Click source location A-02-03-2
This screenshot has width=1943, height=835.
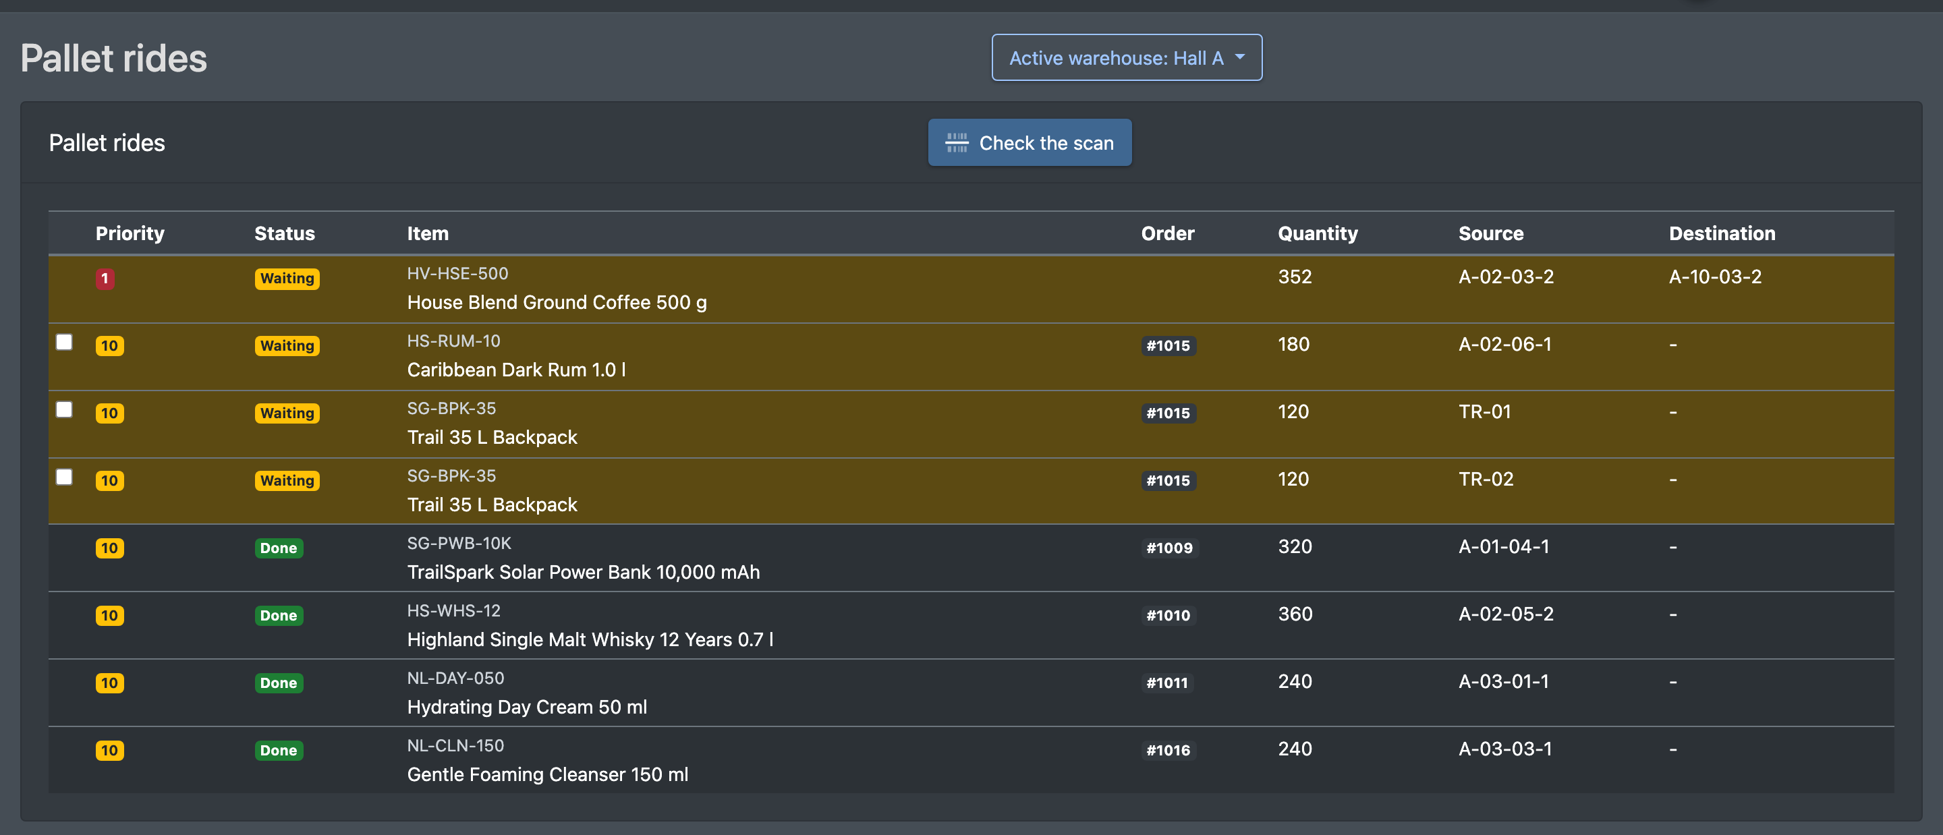(x=1506, y=277)
